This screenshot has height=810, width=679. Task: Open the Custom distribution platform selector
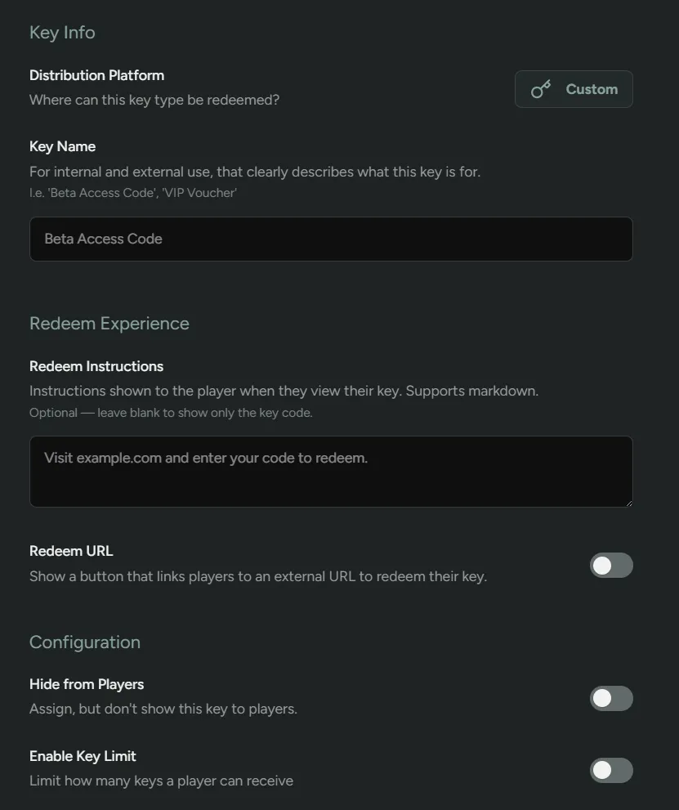tap(574, 89)
